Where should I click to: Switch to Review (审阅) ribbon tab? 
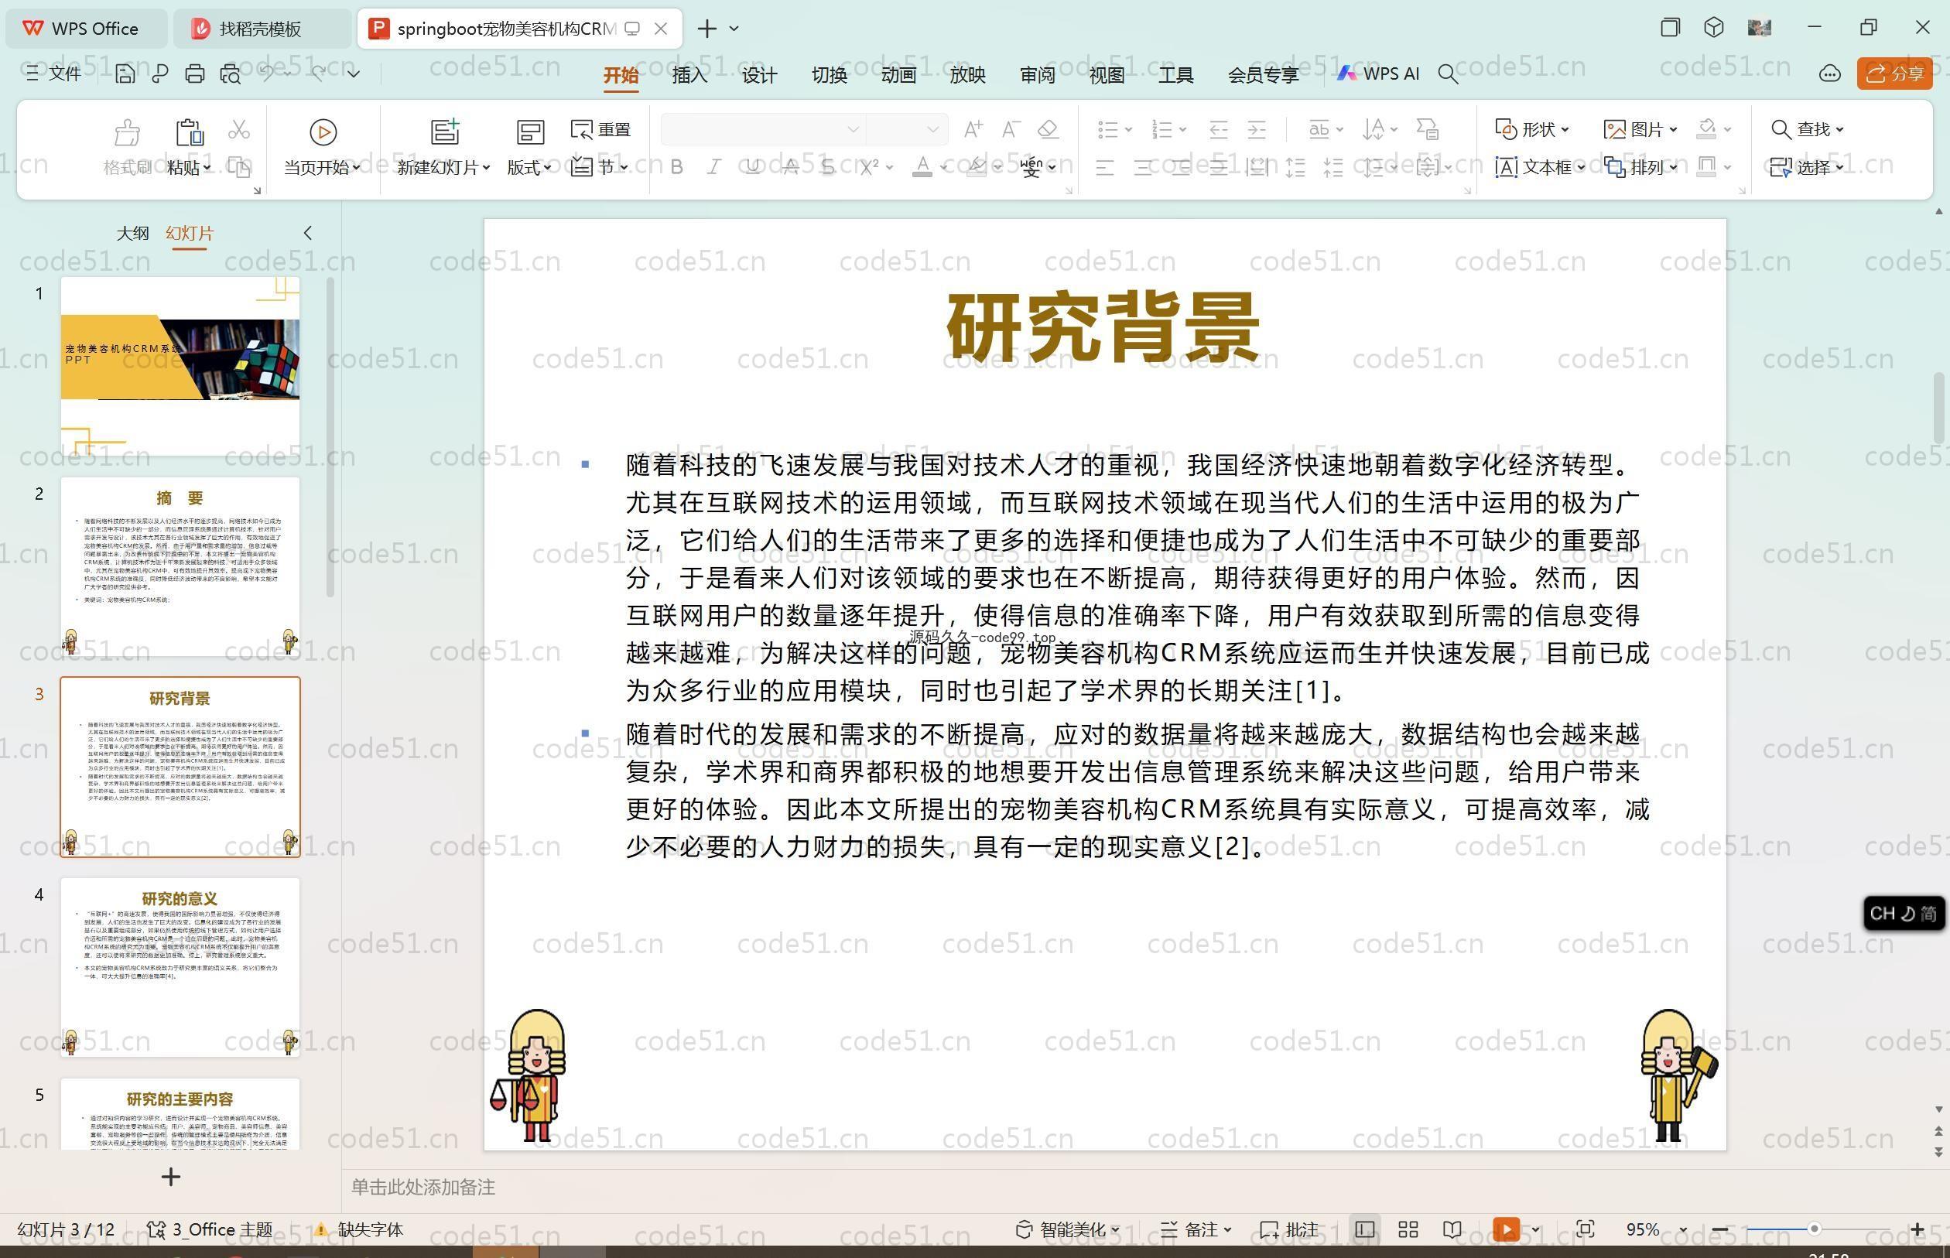click(1038, 75)
